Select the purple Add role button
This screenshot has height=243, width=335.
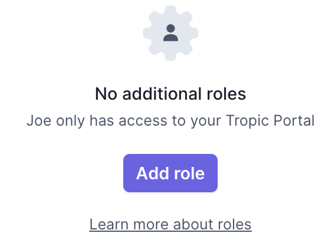170,173
